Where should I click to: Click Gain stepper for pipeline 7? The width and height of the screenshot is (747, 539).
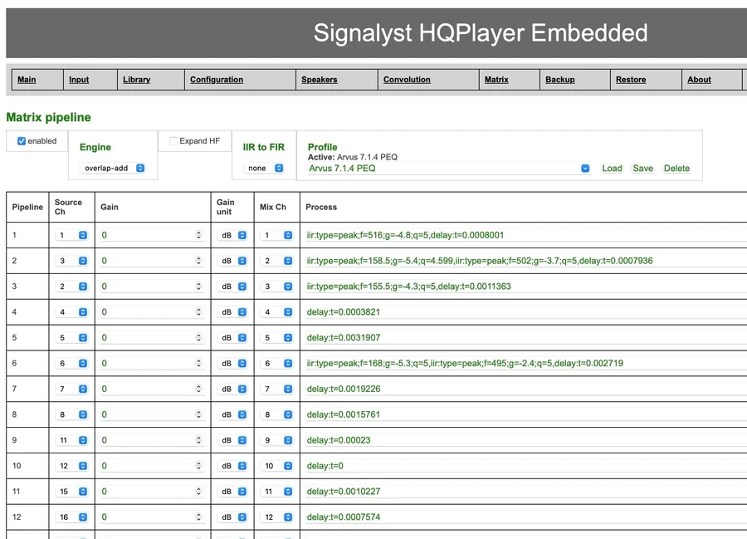(x=198, y=389)
